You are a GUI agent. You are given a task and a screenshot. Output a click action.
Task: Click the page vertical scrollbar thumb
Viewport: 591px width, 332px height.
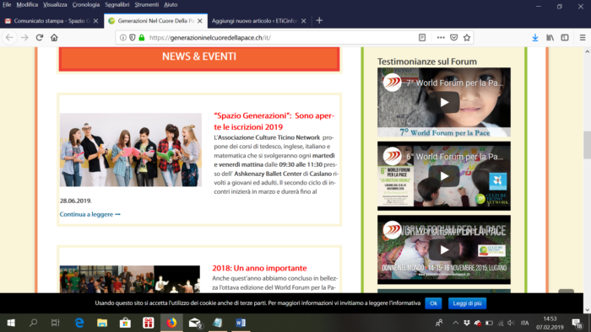pyautogui.click(x=587, y=145)
